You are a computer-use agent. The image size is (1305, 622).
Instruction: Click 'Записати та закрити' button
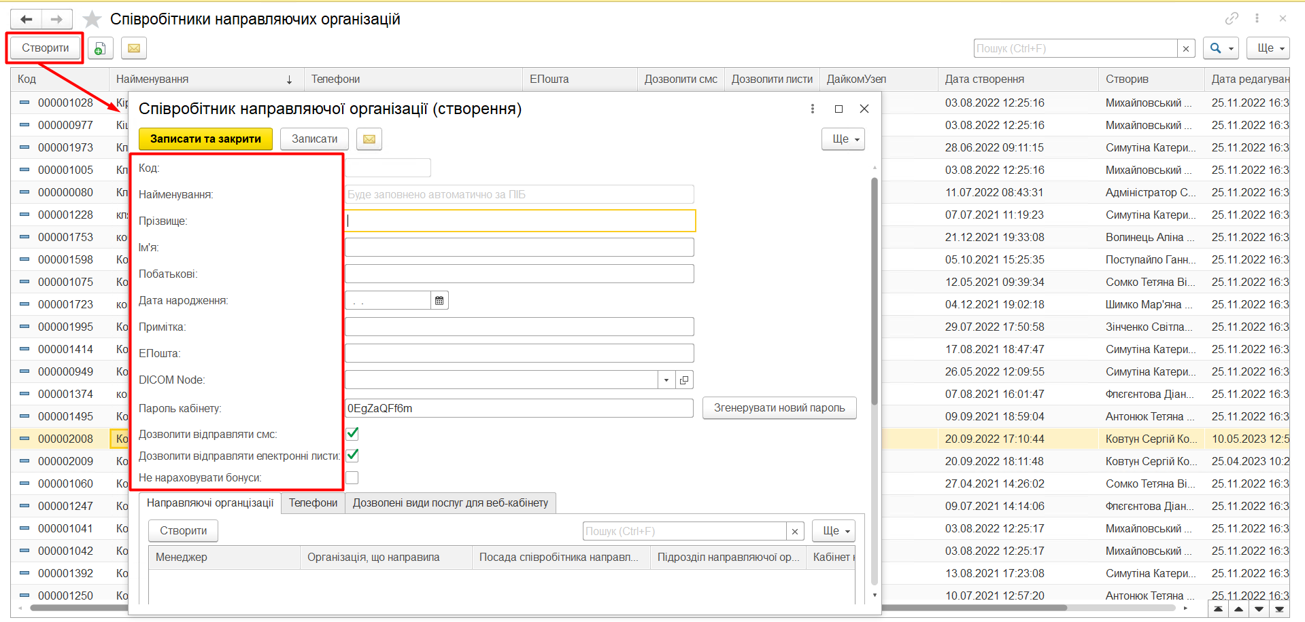[x=205, y=139]
